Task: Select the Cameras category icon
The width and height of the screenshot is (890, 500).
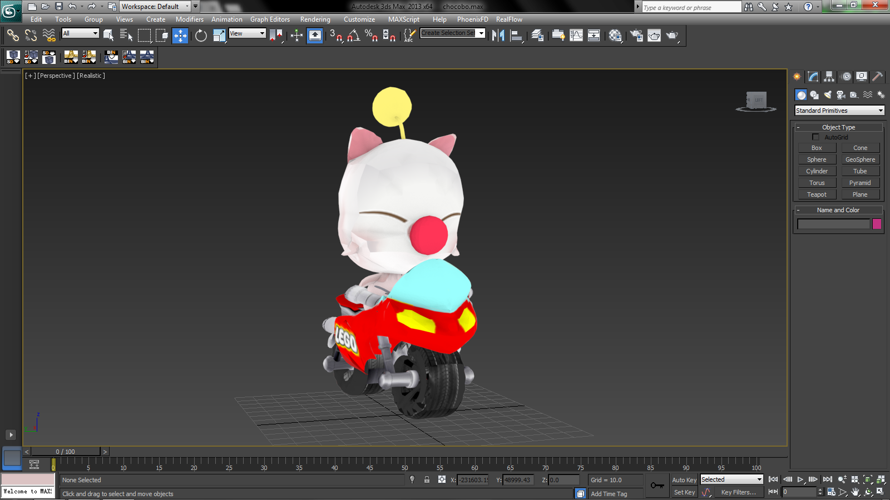Action: click(x=841, y=95)
